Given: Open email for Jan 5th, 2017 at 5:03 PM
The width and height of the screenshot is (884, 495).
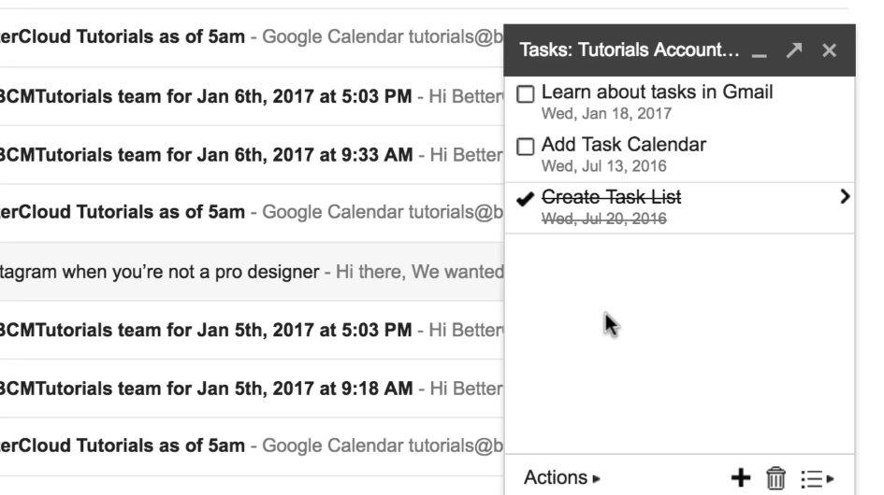Looking at the screenshot, I should (252, 330).
